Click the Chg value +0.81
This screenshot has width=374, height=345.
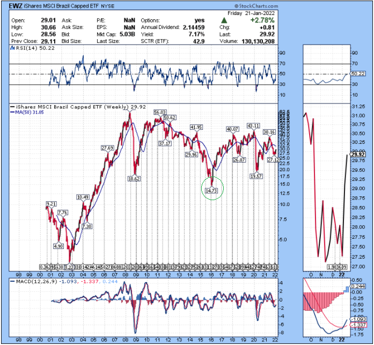tap(267, 27)
